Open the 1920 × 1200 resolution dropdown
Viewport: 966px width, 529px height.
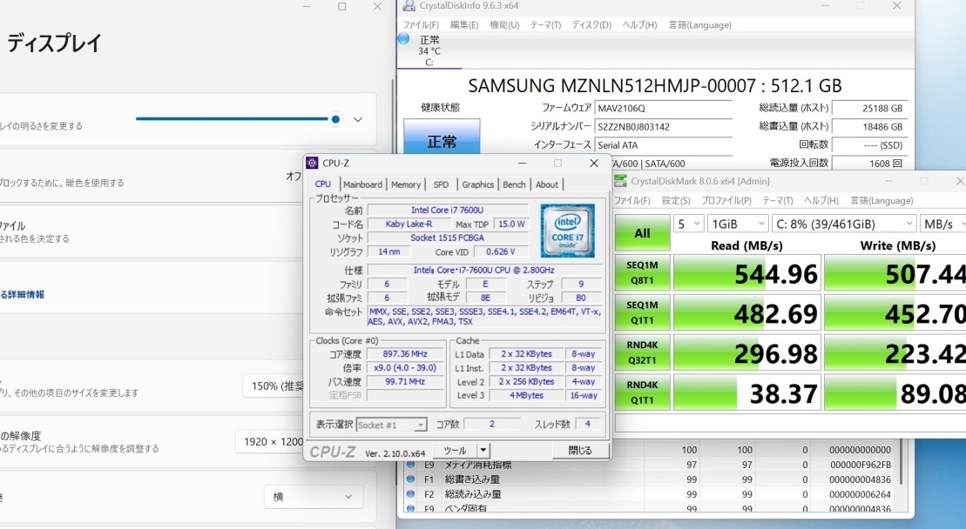point(270,442)
